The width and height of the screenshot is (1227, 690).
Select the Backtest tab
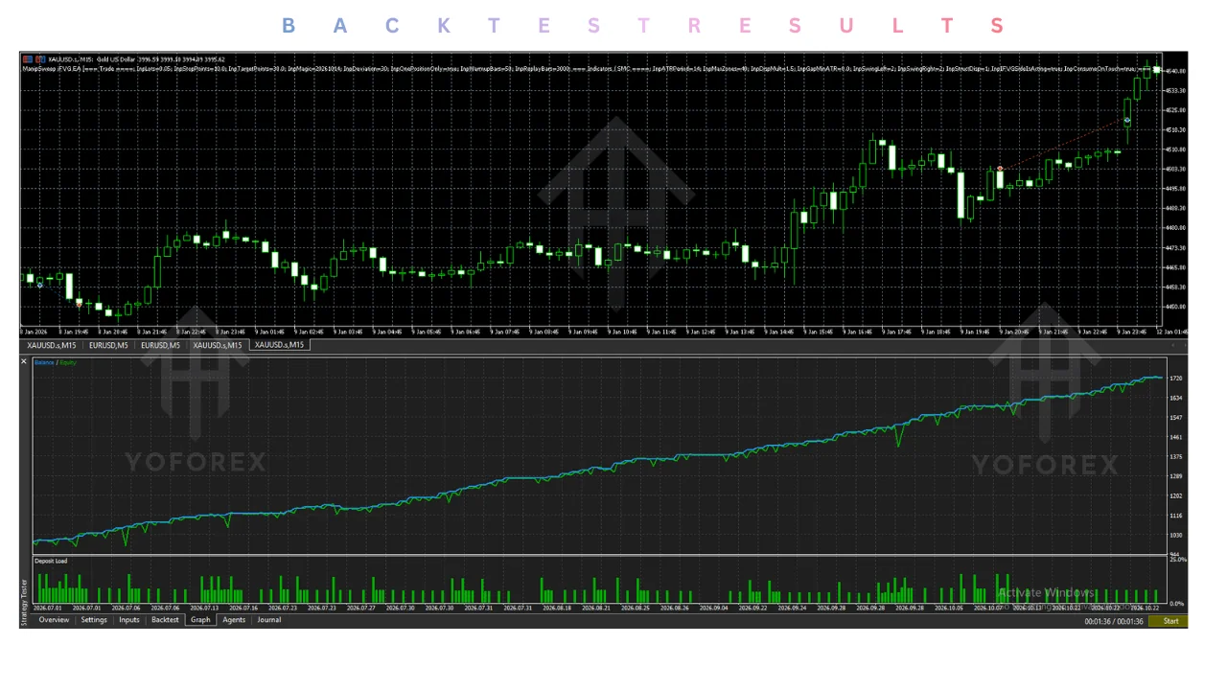165,620
